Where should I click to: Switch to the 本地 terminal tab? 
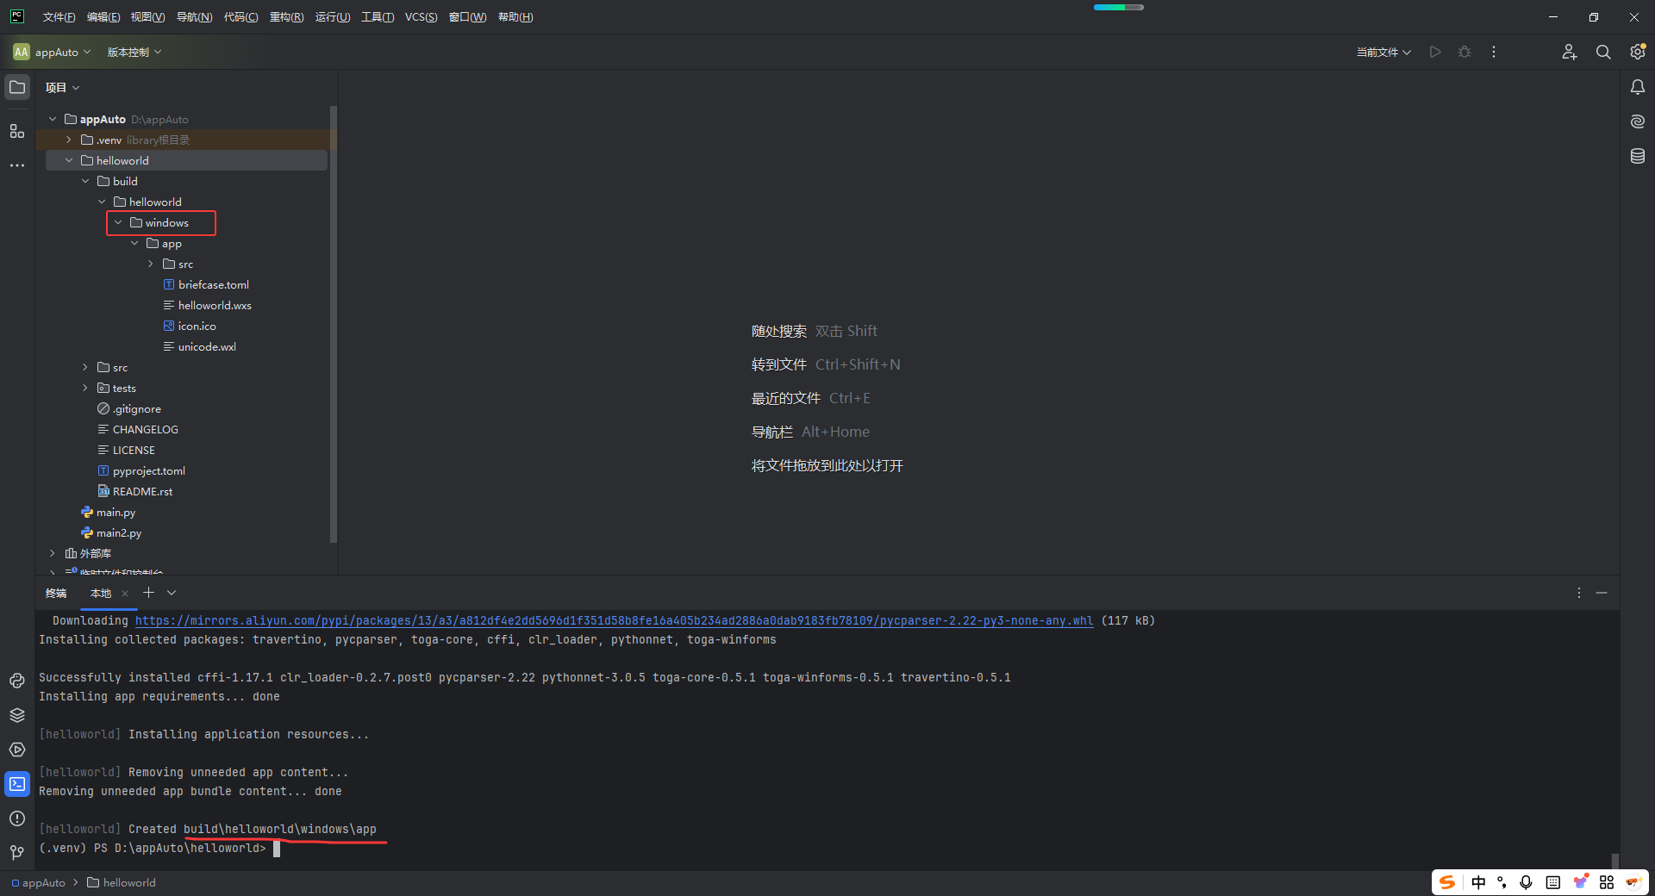click(x=100, y=593)
